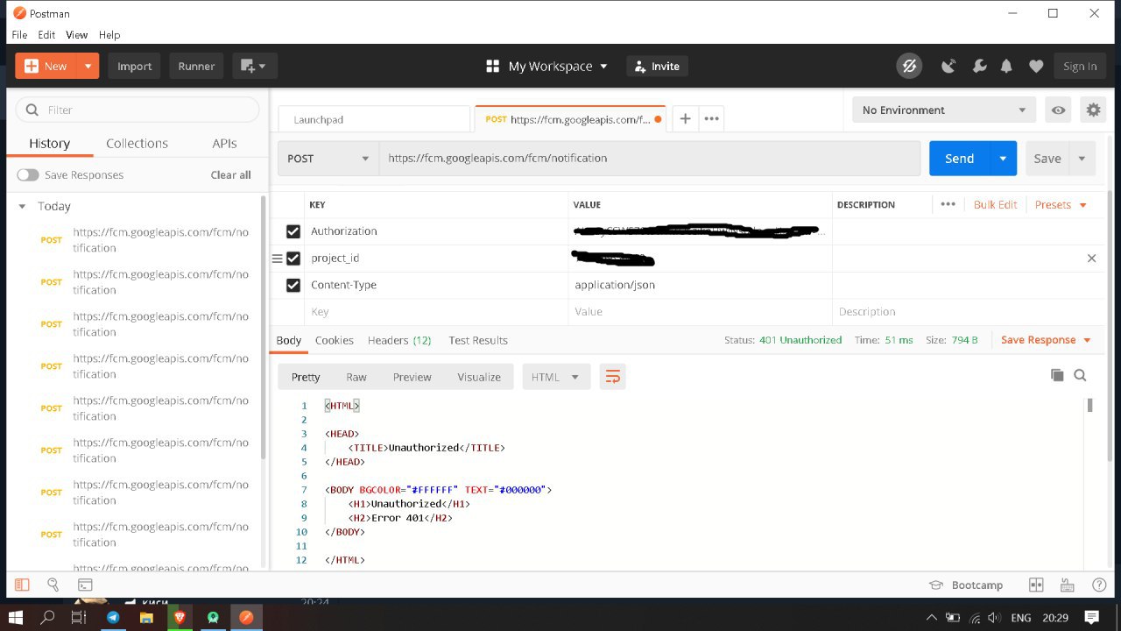This screenshot has width=1121, height=631.
Task: Switch to two pane view icon
Action: click(1036, 585)
